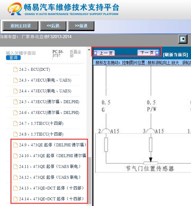Go to the previous page with 上一页
Screen dimensions: 191x206
pyautogui.click(x=104, y=53)
